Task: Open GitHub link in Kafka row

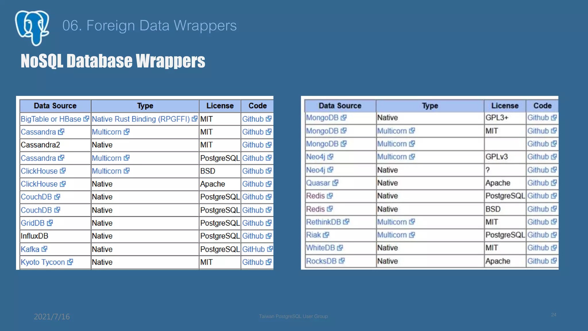Action: (254, 249)
